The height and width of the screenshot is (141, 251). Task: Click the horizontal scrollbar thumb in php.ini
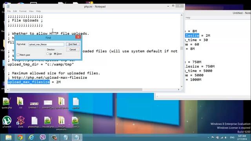[76, 90]
